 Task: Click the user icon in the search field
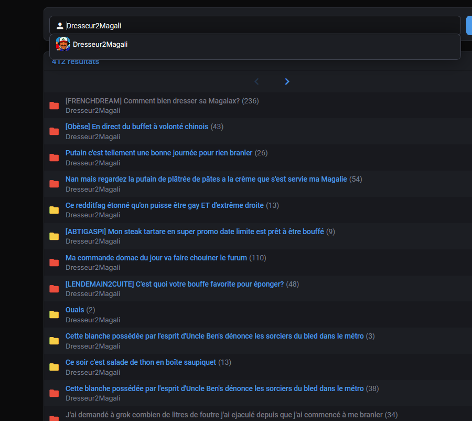tap(60, 26)
